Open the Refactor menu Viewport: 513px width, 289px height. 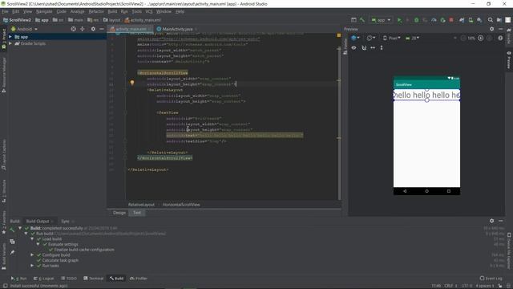[x=96, y=11]
